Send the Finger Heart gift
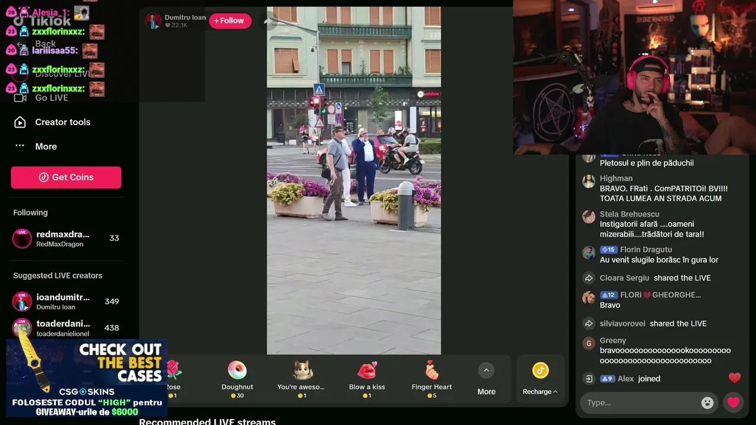 point(432,378)
